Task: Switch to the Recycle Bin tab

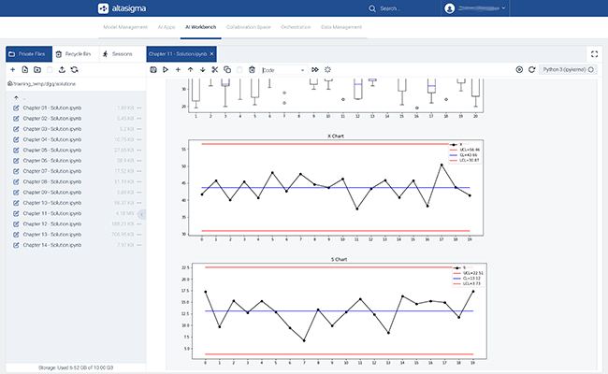Action: [x=73, y=54]
